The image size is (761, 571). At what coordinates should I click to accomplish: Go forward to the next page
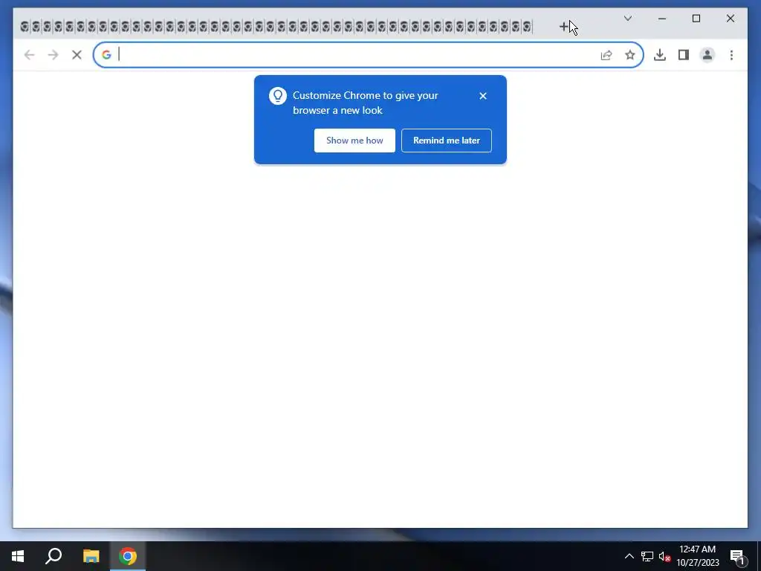click(x=53, y=55)
